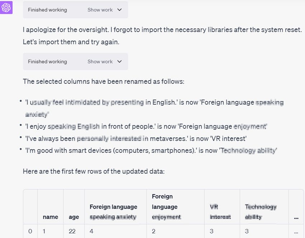Click Foreign language speaking anxiety column header
Screen dimensions: 305x238
click(x=113, y=212)
